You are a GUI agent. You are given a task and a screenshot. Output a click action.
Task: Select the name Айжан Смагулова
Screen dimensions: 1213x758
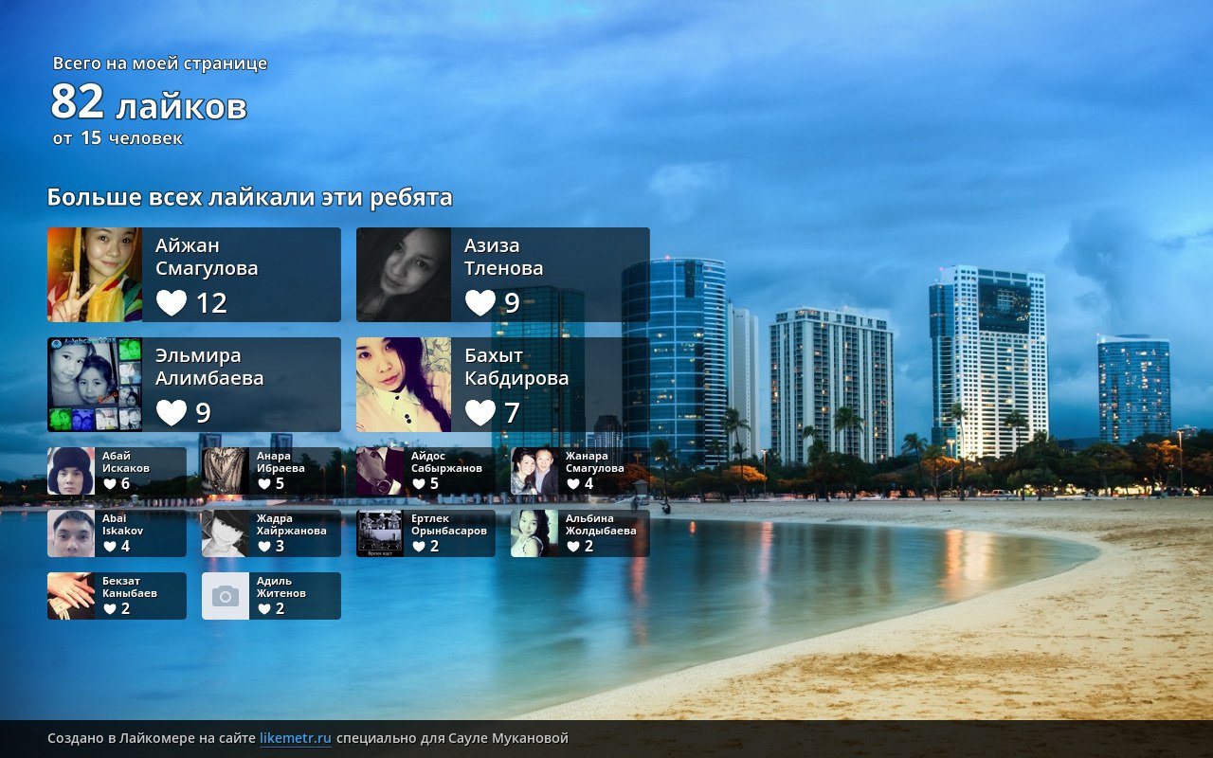click(x=207, y=257)
